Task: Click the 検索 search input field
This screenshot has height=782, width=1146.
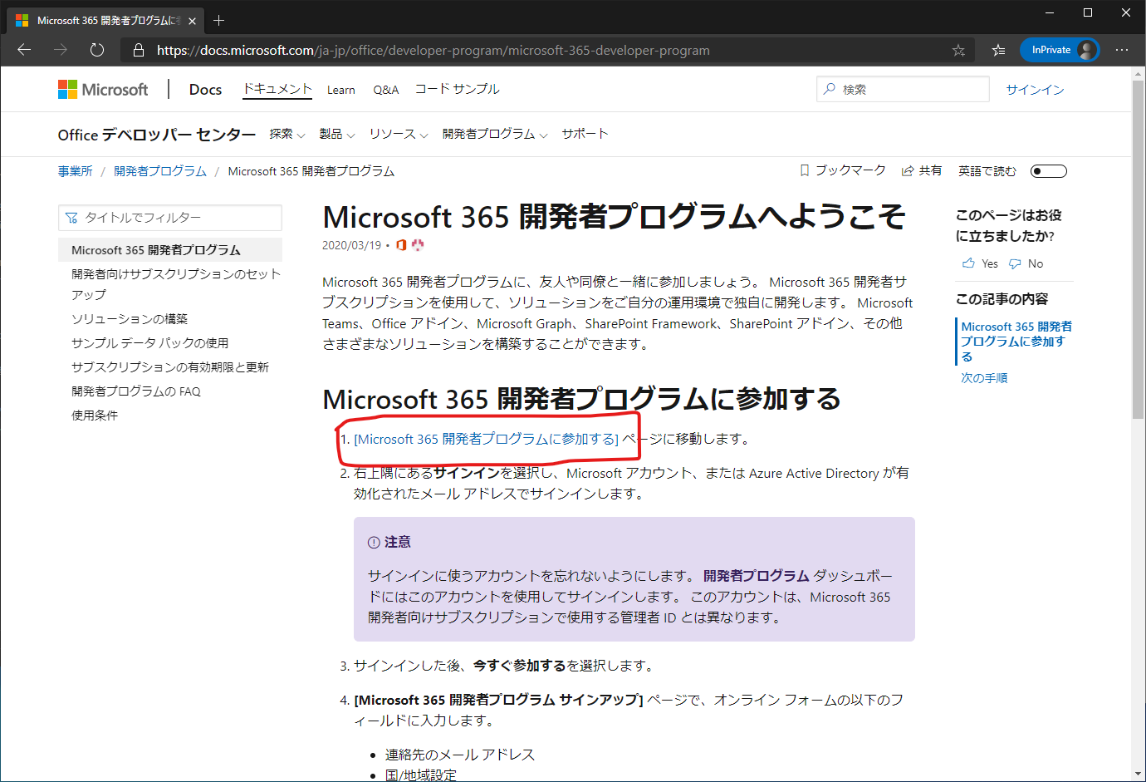Action: (903, 89)
